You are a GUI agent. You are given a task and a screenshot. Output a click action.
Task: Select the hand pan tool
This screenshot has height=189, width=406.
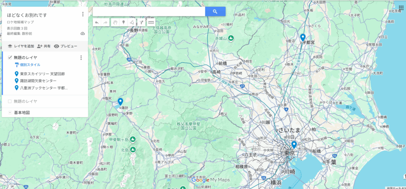(x=115, y=23)
